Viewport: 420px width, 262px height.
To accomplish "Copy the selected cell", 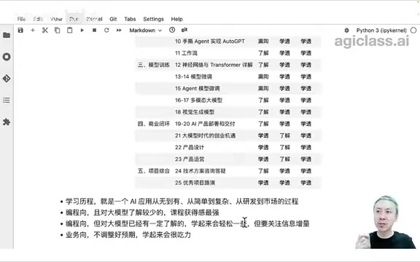I will click(57, 31).
